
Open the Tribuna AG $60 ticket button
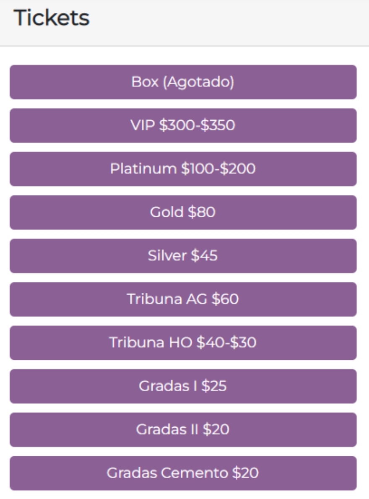[x=183, y=299]
